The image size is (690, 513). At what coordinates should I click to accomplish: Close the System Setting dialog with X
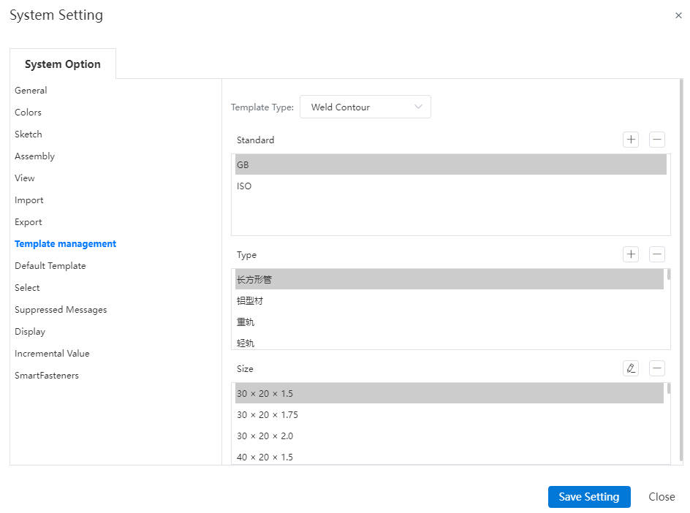pyautogui.click(x=678, y=15)
